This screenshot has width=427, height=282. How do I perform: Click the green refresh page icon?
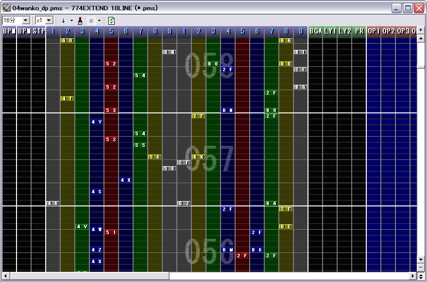[x=111, y=20]
